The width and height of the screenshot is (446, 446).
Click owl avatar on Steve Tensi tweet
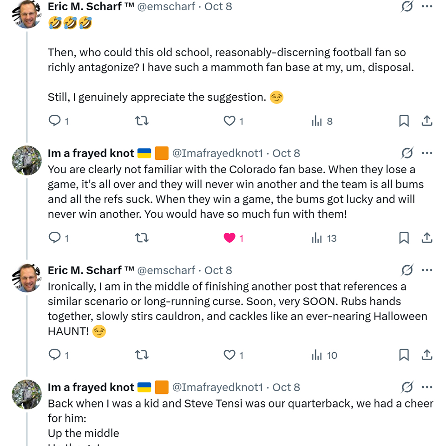(x=26, y=394)
